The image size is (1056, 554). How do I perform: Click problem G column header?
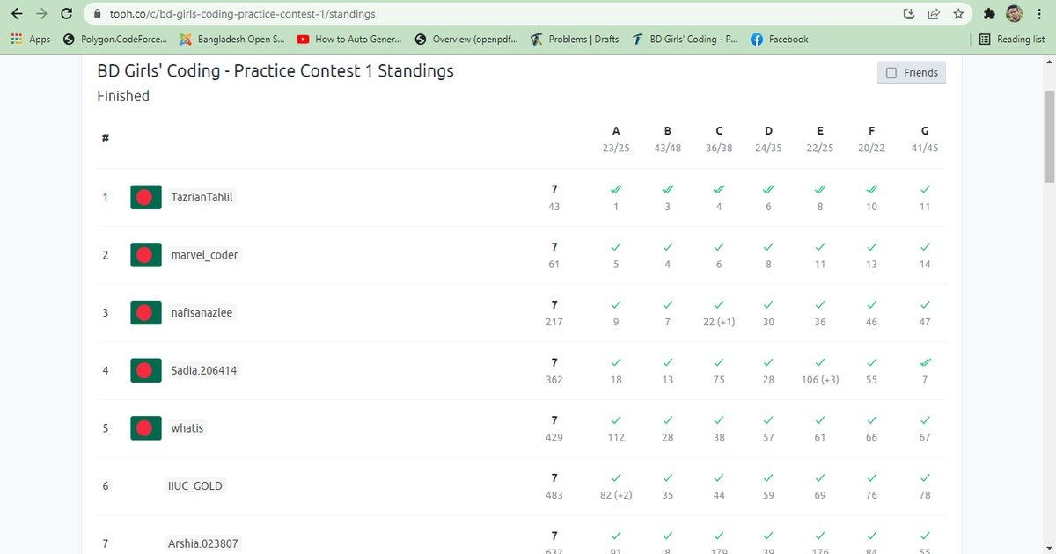925,130
